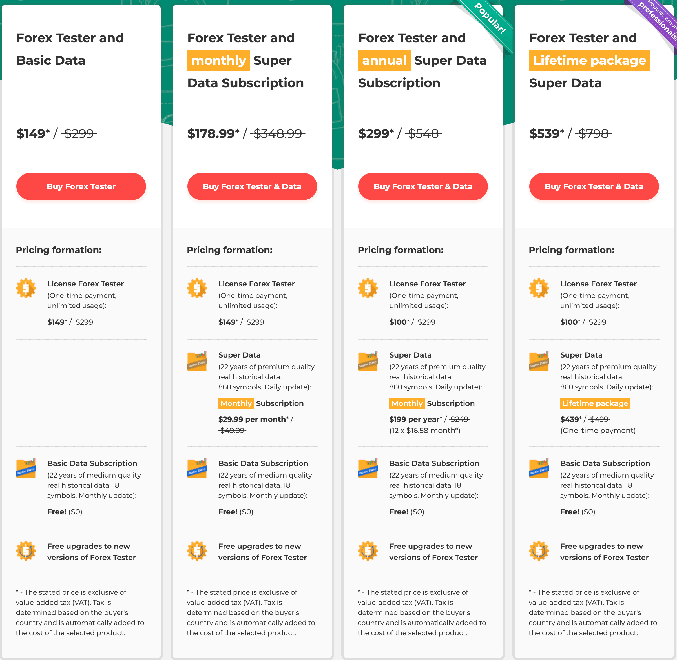Select the gear icon beside License Forex Tester in annual column

[368, 288]
